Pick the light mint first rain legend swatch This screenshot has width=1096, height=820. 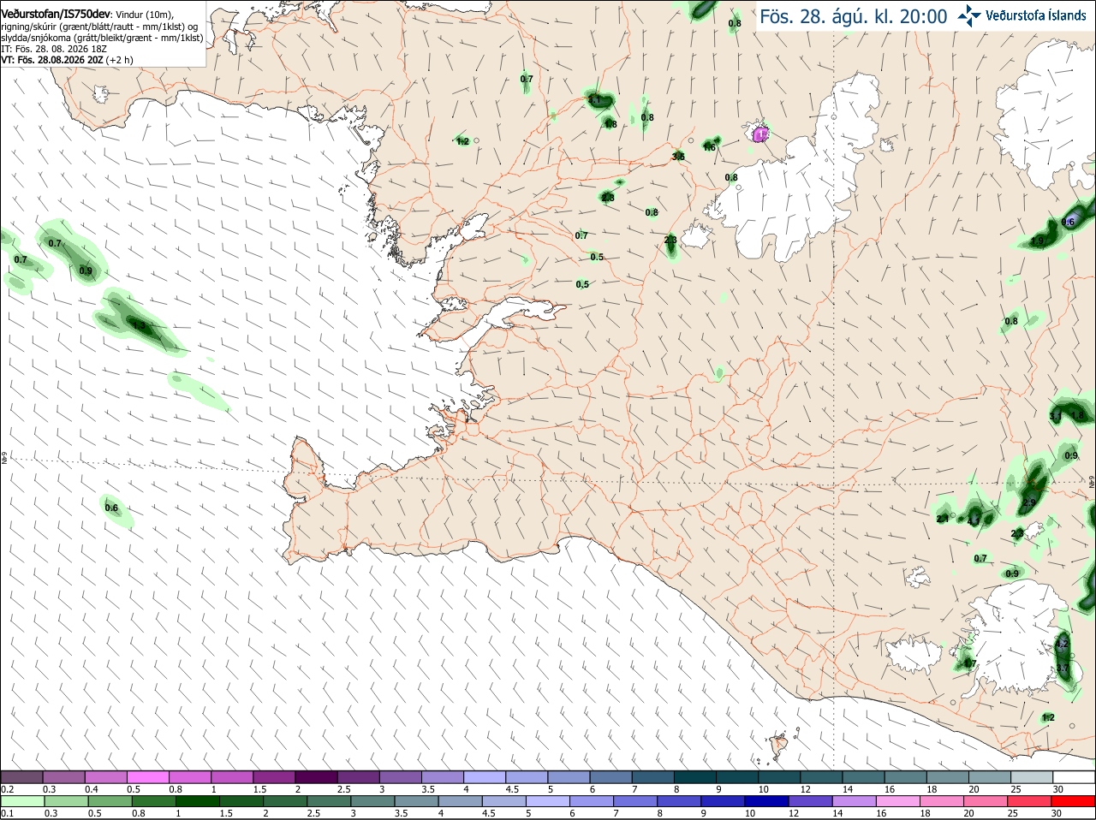coord(23,801)
